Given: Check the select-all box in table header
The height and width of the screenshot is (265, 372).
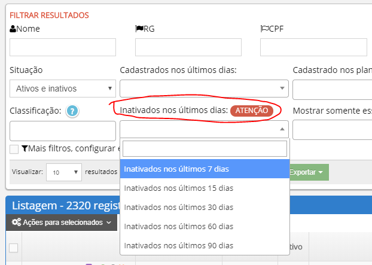Looking at the screenshot, I should 13,248.
